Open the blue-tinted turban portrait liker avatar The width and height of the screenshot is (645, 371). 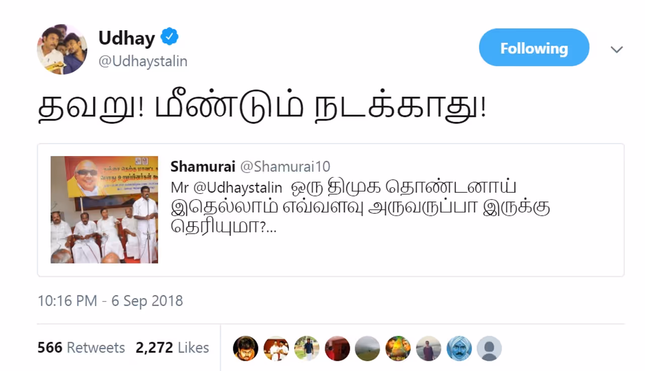pyautogui.click(x=459, y=348)
